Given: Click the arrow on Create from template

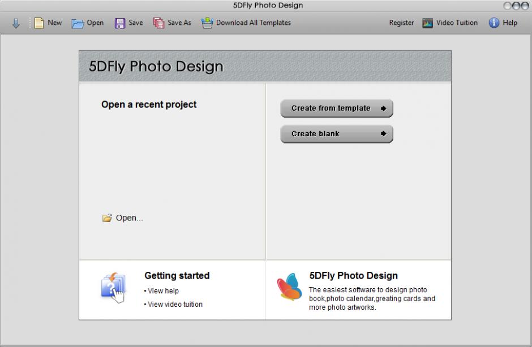Looking at the screenshot, I should [x=383, y=109].
